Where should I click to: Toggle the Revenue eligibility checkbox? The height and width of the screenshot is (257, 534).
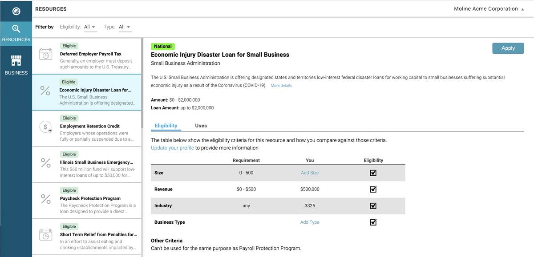[x=373, y=189]
